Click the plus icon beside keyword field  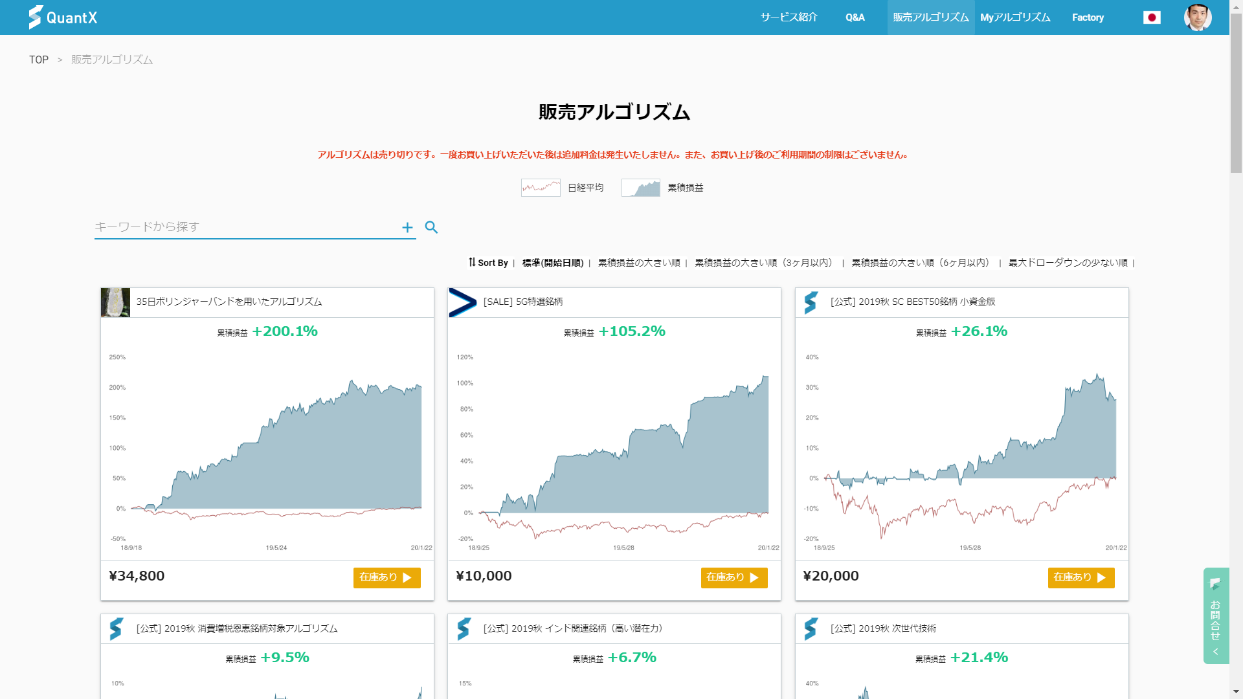coord(407,227)
